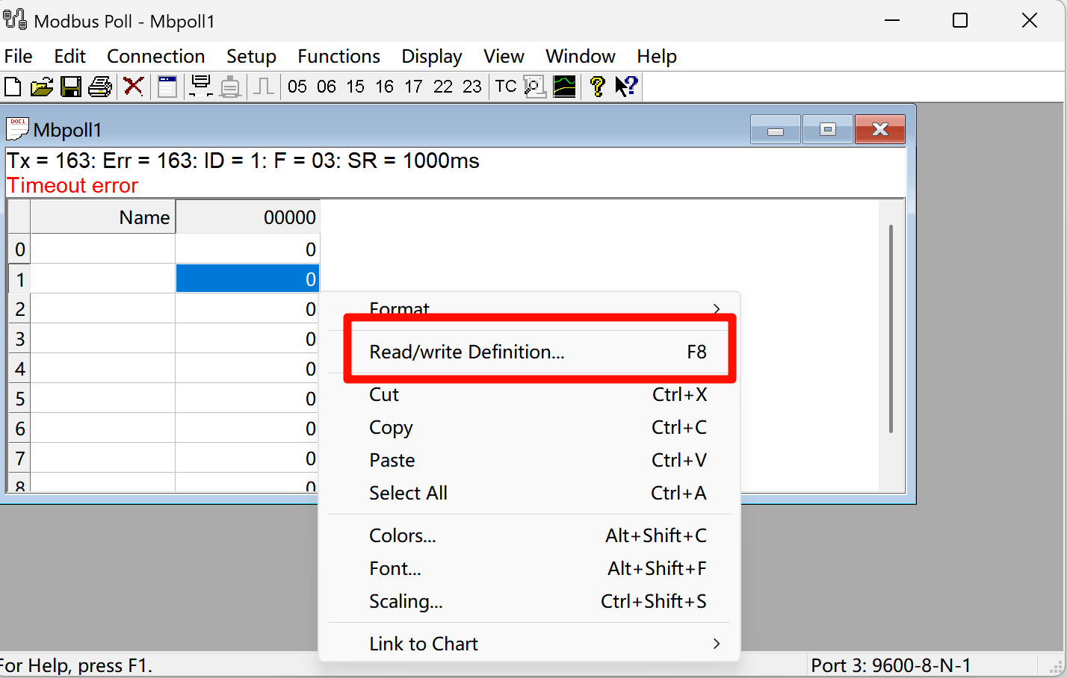Viewport: 1067px width, 678px height.
Task: Open the File menu
Action: 19,56
